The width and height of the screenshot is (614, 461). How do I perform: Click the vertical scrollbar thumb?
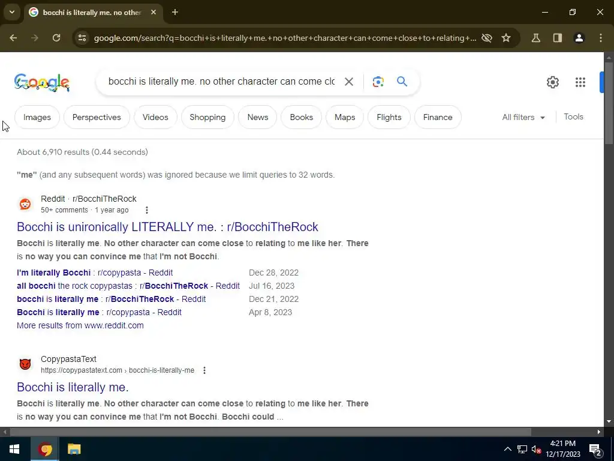tap(609, 103)
